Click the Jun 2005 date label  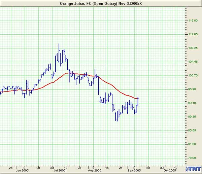click(22, 170)
